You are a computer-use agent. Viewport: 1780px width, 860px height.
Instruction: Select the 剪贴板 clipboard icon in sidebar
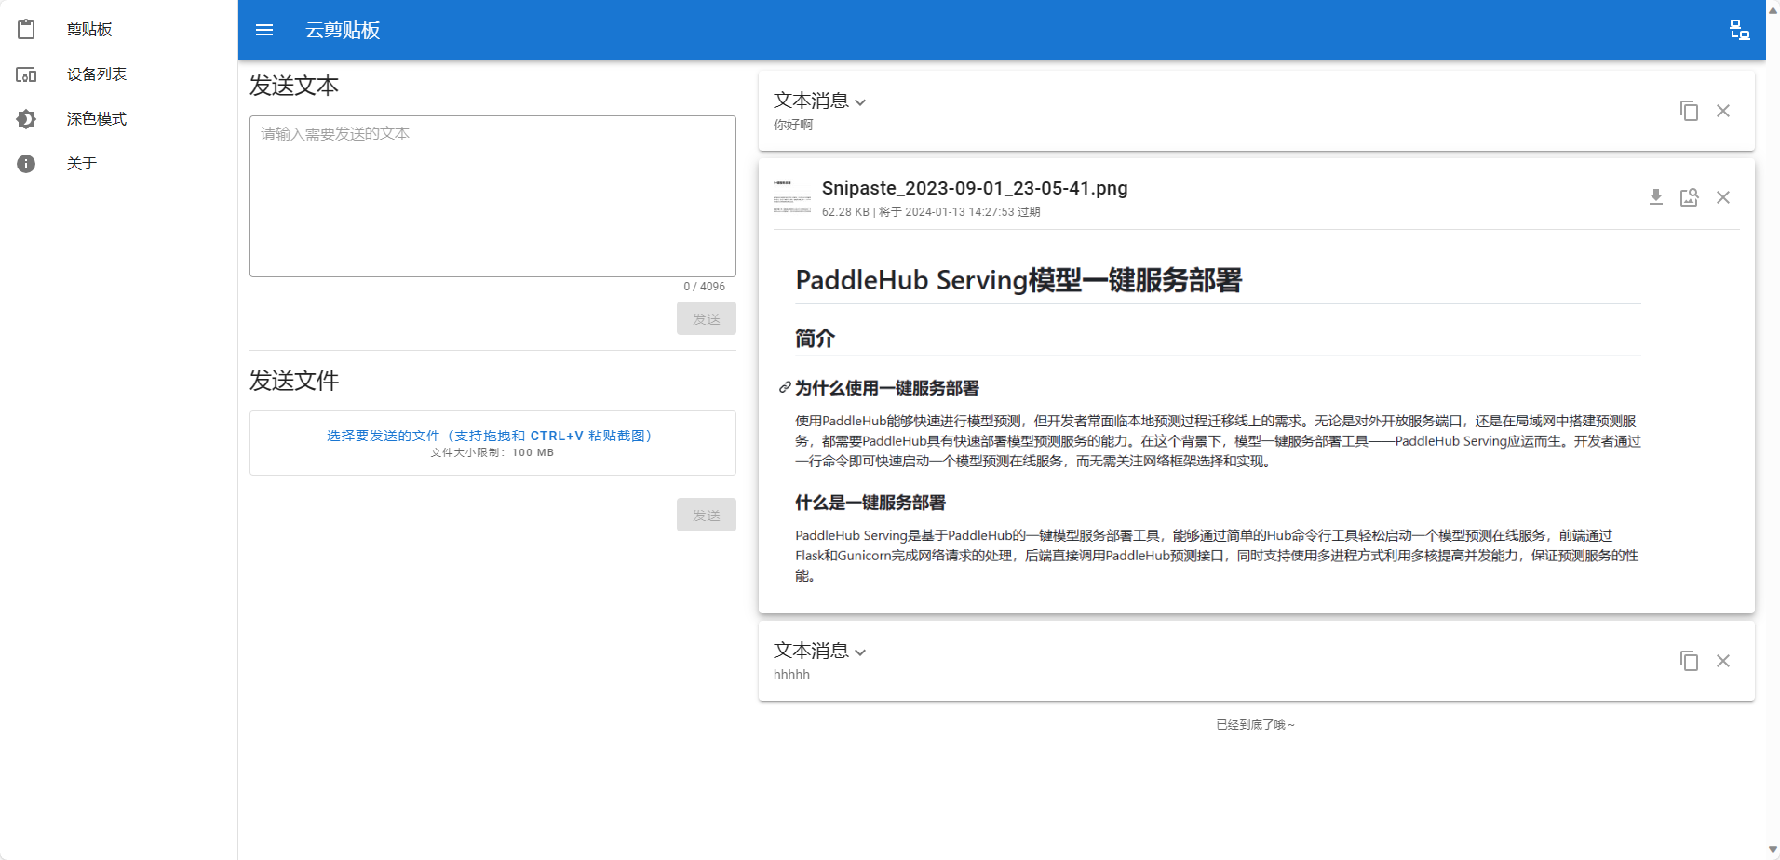point(25,29)
